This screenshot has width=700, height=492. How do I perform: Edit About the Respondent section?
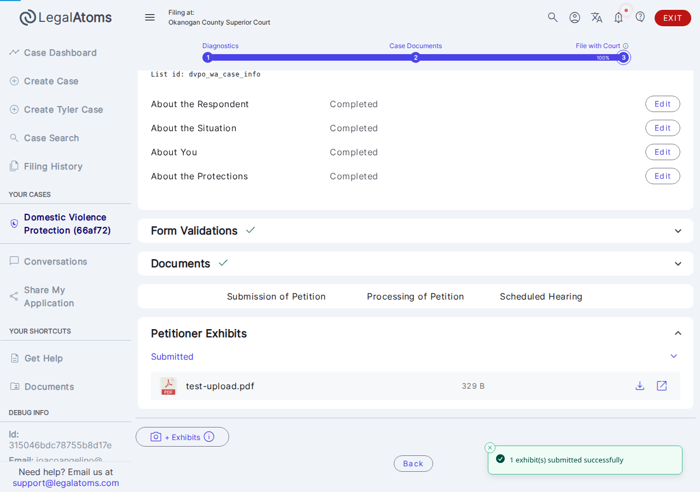click(x=663, y=104)
